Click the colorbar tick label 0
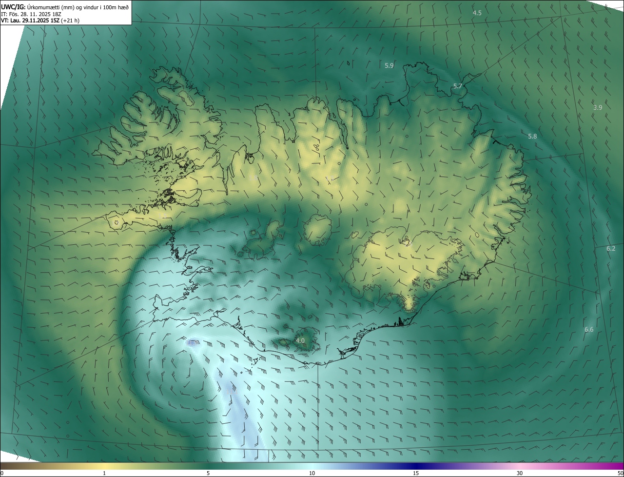 point(2,473)
